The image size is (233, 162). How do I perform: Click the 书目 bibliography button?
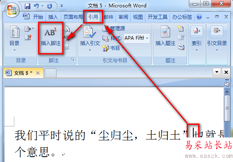[x=113, y=48]
